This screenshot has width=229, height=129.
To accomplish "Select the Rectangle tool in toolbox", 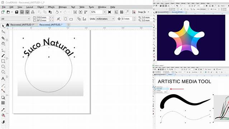I will coord(3,61).
